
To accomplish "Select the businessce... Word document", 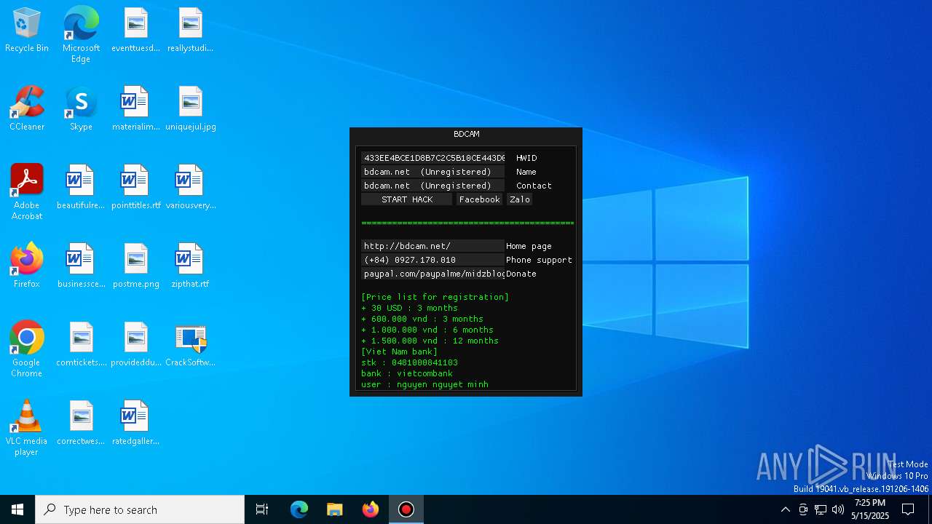I will 81,266.
